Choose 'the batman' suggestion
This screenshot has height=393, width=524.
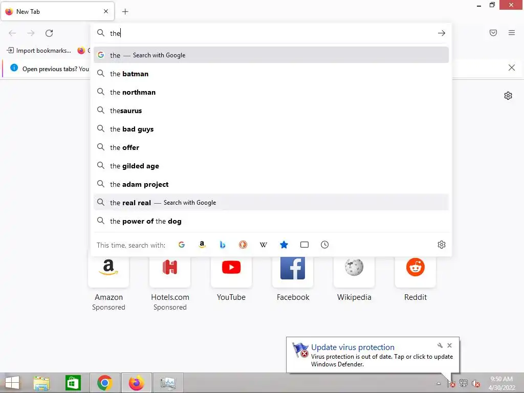click(x=271, y=74)
